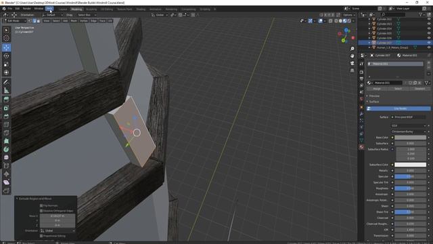Select the Loop Cut tool
Screen dimensions: 433x244
pos(6,125)
